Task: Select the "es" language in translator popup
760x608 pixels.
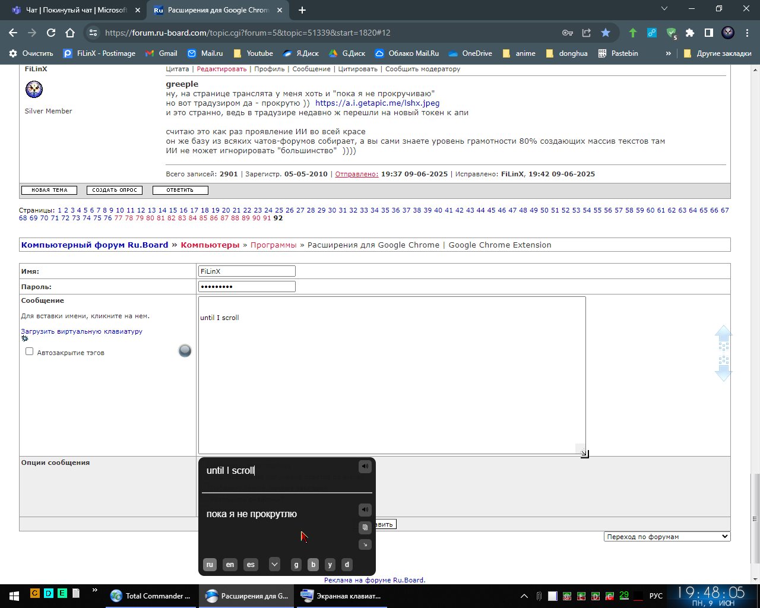Action: [251, 565]
